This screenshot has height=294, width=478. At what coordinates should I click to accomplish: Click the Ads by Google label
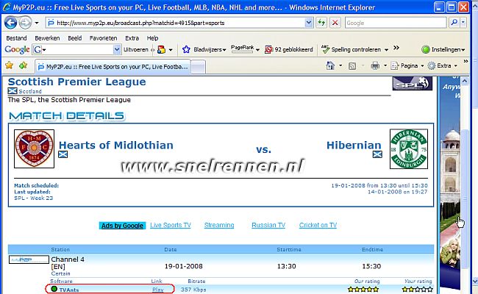pos(122,226)
